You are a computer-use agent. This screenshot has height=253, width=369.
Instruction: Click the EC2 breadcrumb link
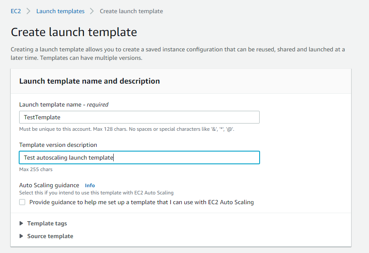click(x=16, y=11)
